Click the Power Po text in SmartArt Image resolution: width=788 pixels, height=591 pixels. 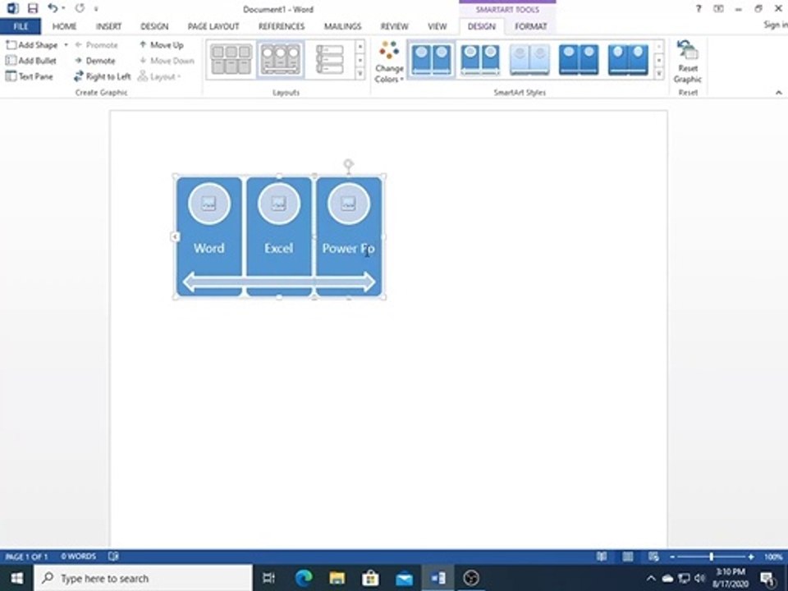pos(348,248)
